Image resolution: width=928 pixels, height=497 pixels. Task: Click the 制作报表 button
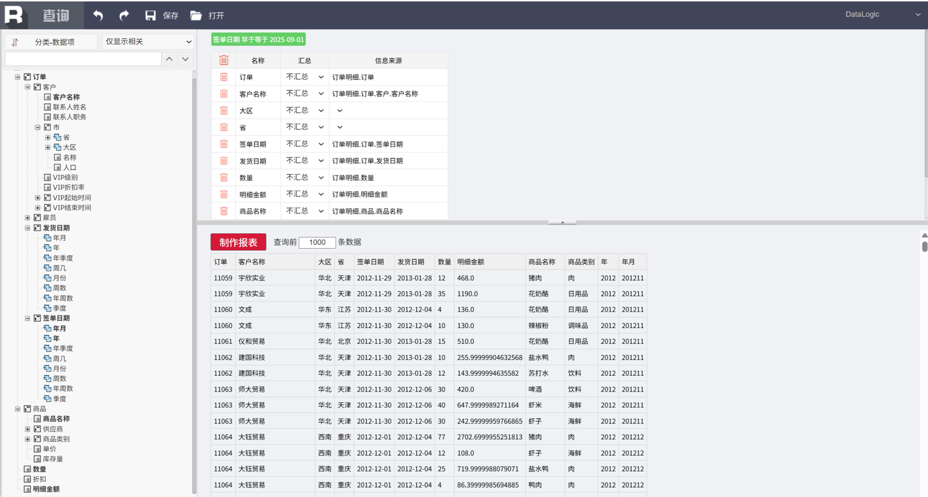tap(238, 242)
